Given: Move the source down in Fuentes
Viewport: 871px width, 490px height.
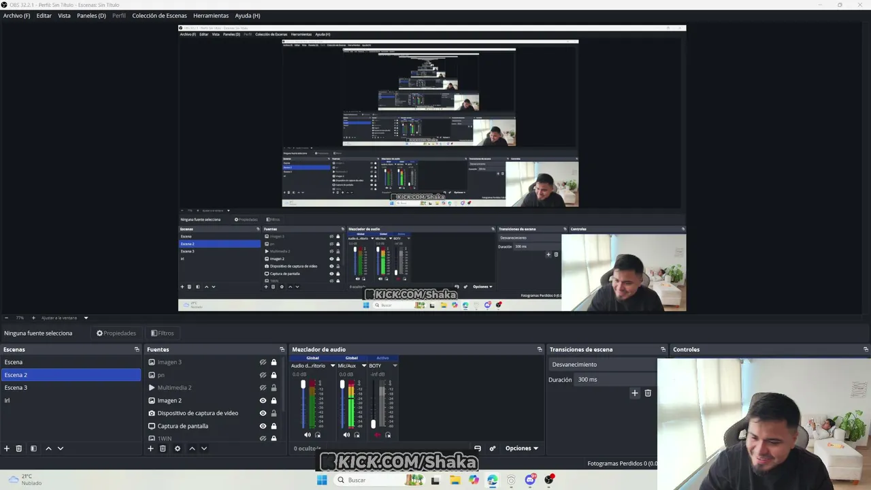Looking at the screenshot, I should pyautogui.click(x=203, y=448).
